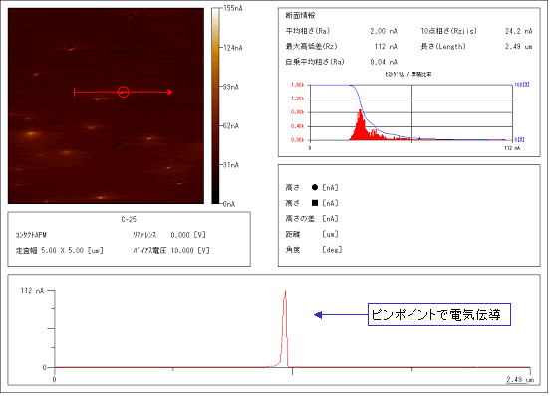Select the 距離 [um] row
The width and height of the screenshot is (551, 396).
(x=312, y=234)
